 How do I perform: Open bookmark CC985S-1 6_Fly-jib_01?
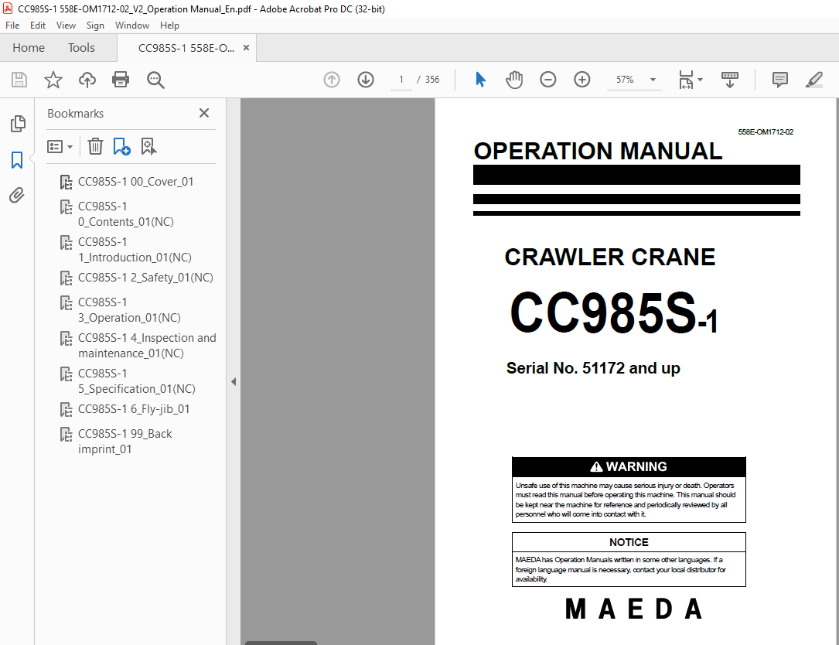(133, 409)
